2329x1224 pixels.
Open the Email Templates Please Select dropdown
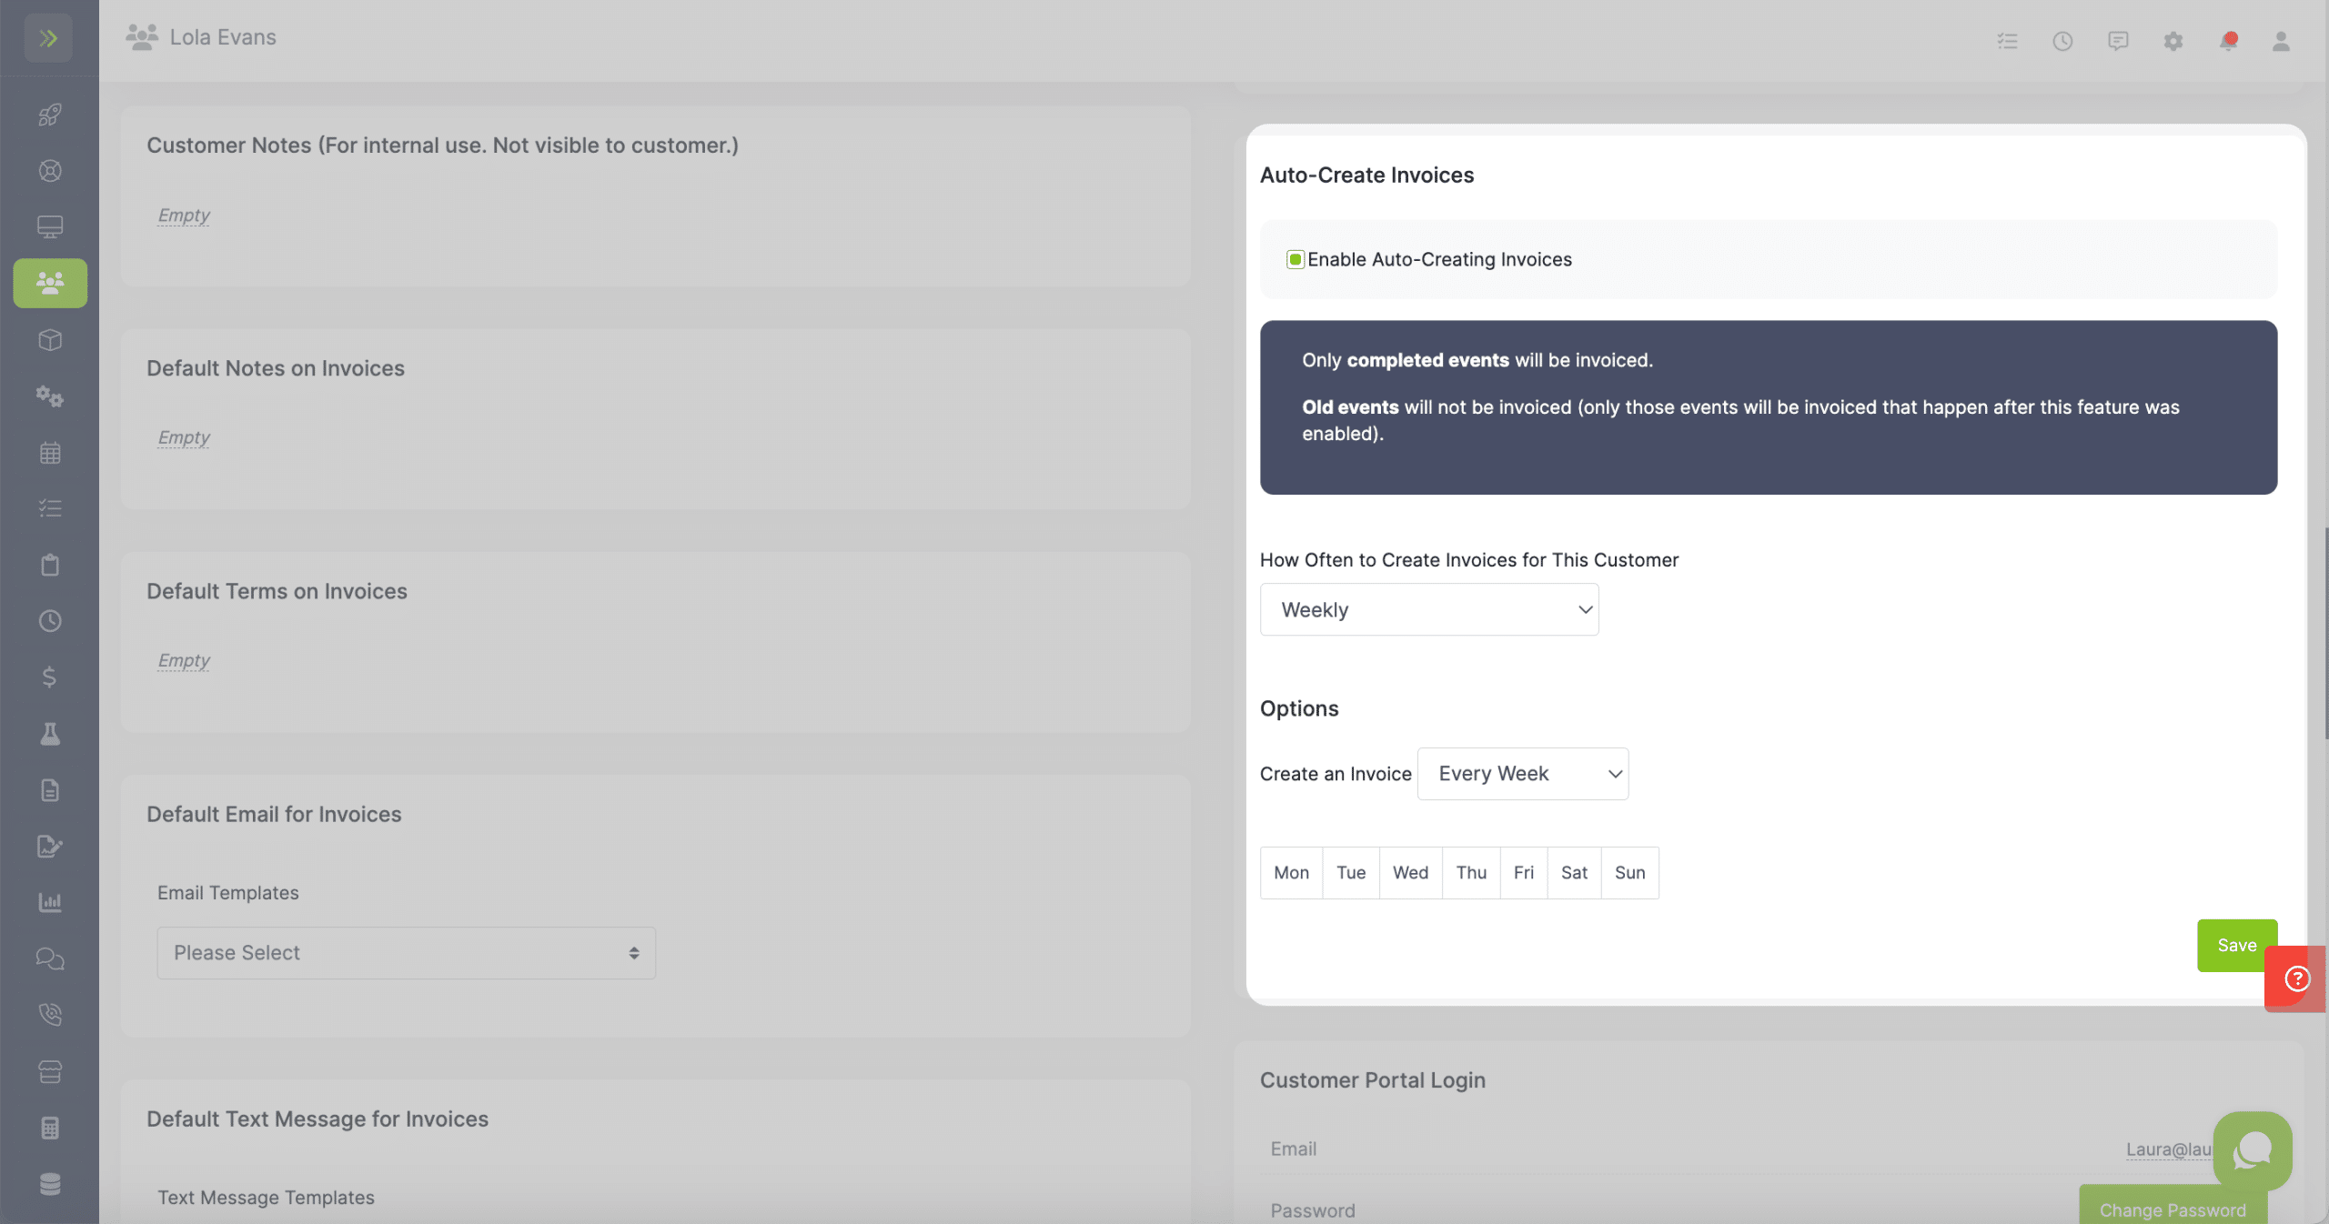pos(406,953)
